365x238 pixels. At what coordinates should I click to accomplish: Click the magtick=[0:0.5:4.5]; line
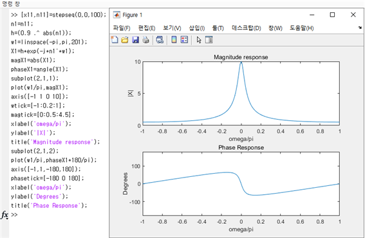pyautogui.click(x=42, y=114)
